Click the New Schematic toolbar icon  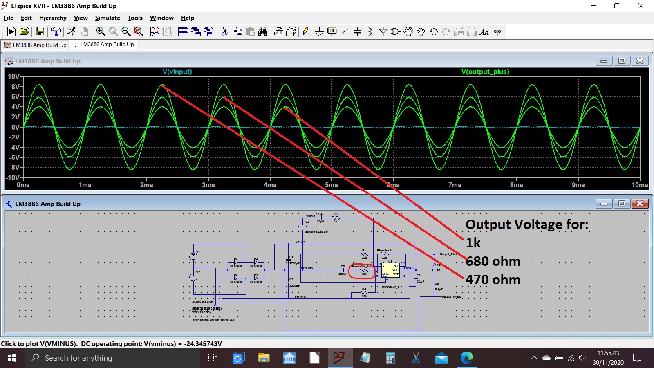11,31
